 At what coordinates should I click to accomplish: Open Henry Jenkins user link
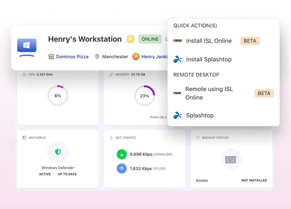(154, 56)
